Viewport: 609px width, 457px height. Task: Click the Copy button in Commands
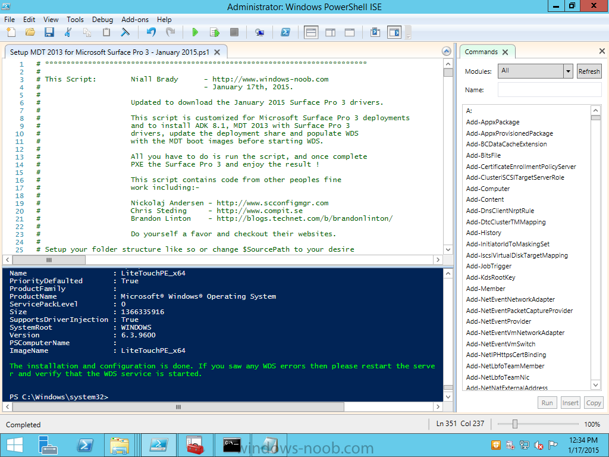594,403
